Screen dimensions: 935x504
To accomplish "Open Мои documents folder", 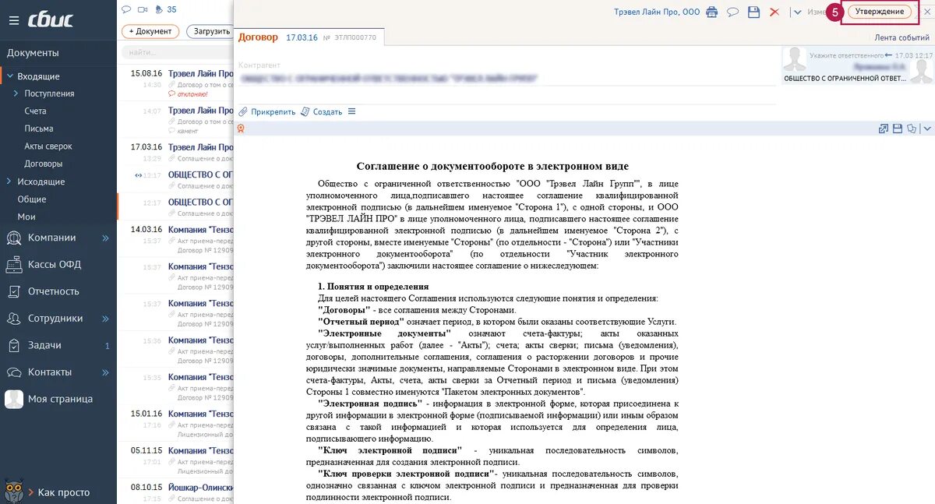I will point(26,217).
